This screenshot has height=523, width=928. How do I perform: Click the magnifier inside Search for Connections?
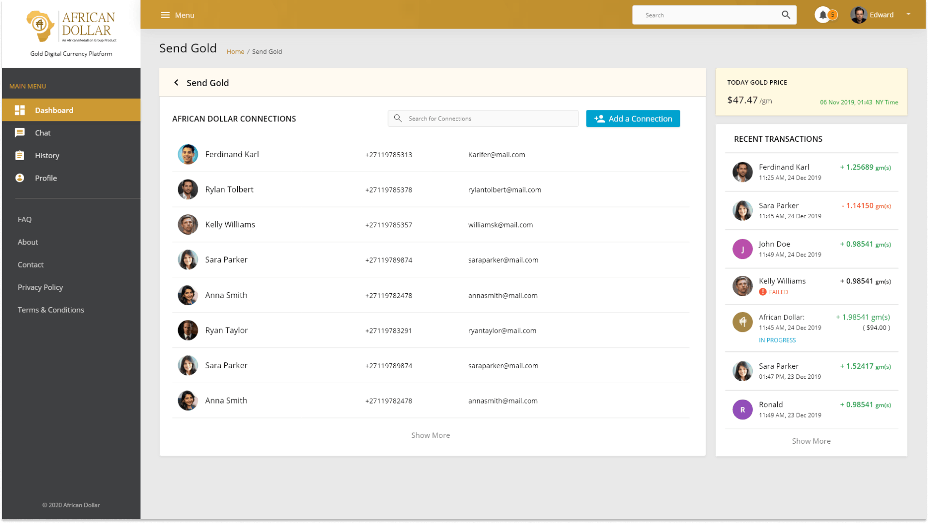click(x=398, y=118)
